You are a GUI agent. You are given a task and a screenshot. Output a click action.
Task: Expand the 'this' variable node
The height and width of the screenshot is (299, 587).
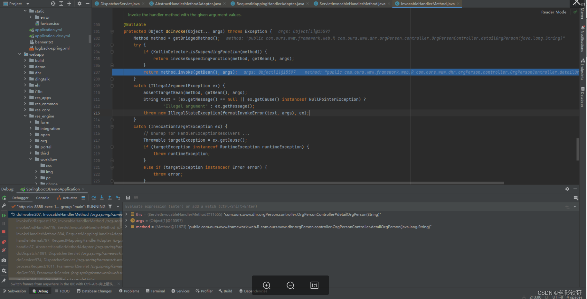coord(126,214)
